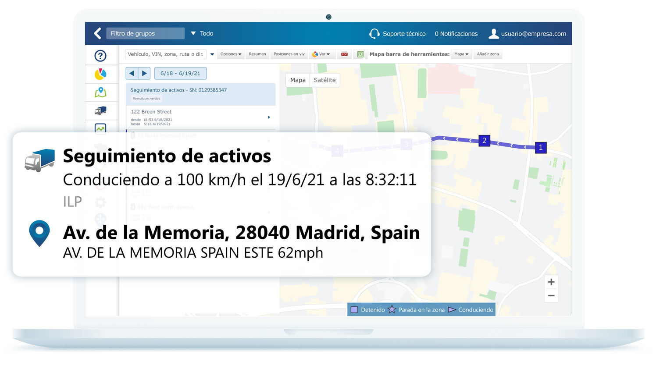Click the Seguimiento de activos SN header
Viewport: 656px width, 369px height.
pyautogui.click(x=178, y=90)
